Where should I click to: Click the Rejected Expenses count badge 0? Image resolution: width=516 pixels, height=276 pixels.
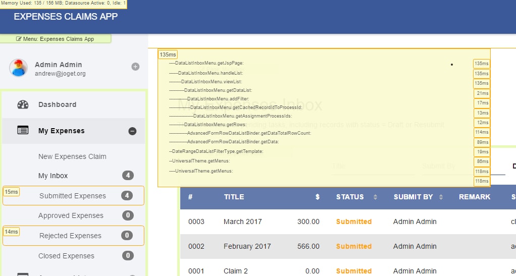pos(127,235)
